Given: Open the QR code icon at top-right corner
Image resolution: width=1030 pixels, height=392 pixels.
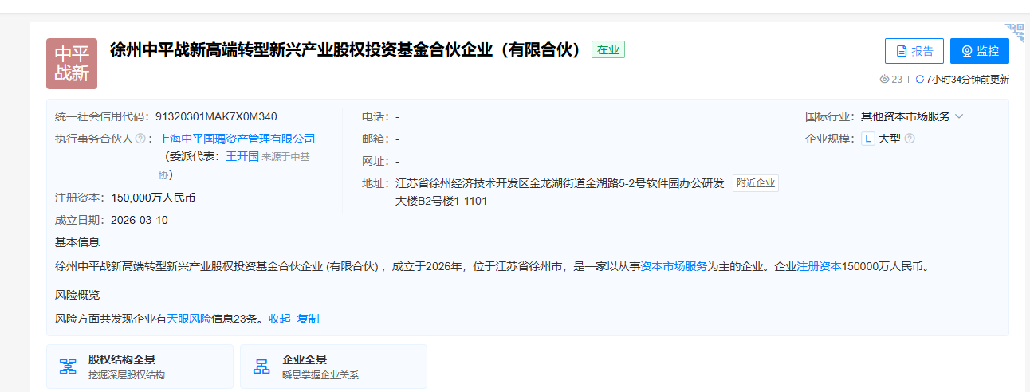Looking at the screenshot, I should coord(1014,32).
